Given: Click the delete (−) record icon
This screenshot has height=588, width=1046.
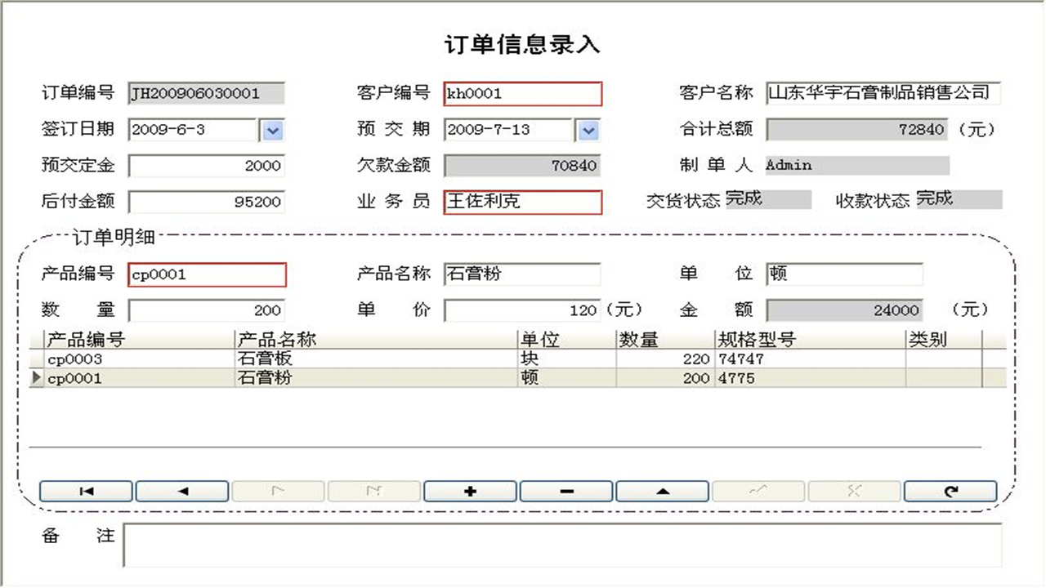Looking at the screenshot, I should (566, 491).
